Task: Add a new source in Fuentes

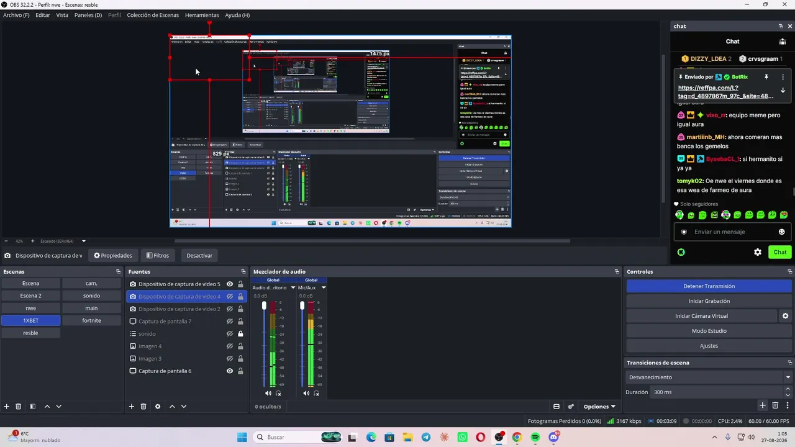Action: (132, 406)
